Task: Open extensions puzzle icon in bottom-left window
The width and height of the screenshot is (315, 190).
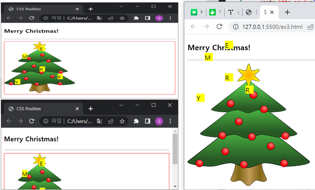Action: [136, 121]
